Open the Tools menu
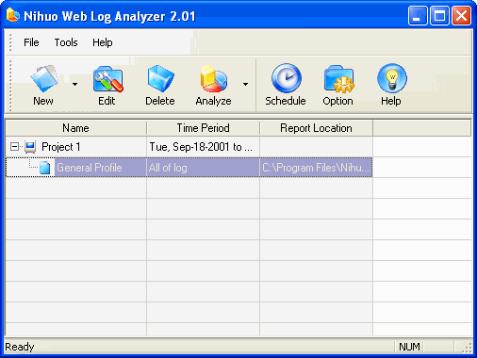Screen dimensions: 477x358 coord(66,42)
